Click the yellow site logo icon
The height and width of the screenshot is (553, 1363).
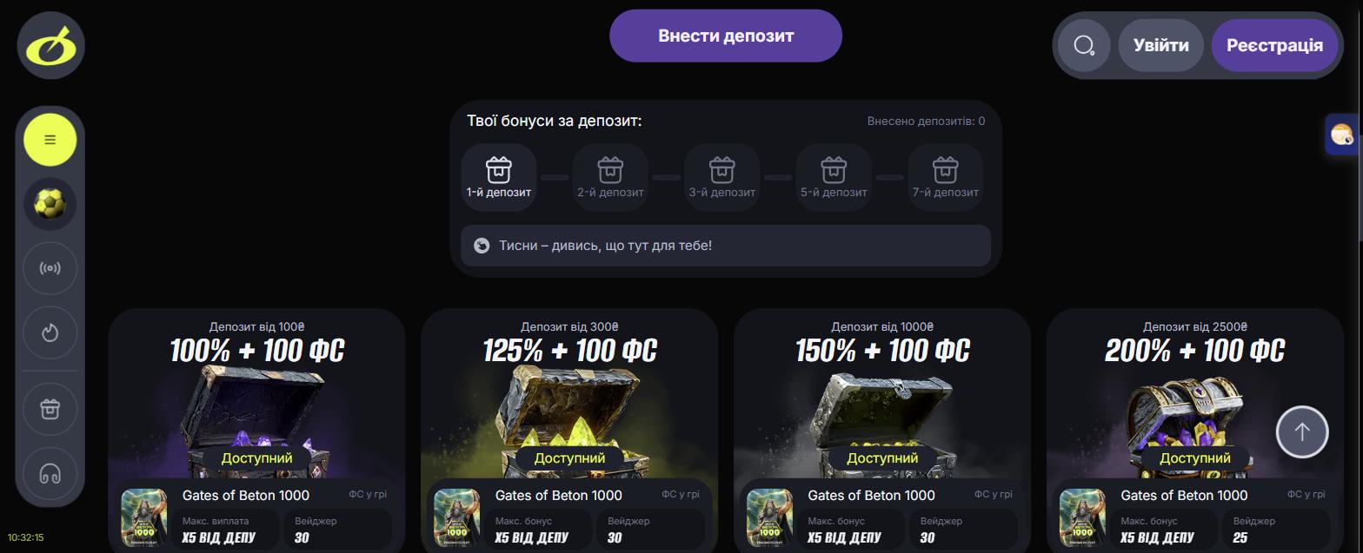click(51, 45)
